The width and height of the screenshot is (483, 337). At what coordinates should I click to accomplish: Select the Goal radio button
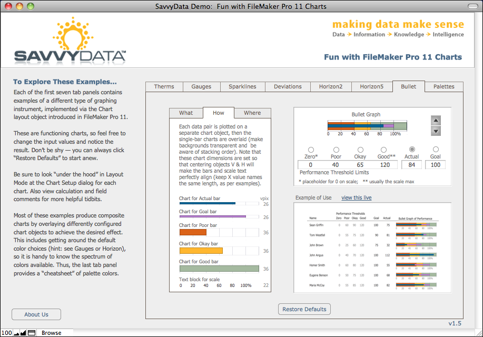coord(436,149)
